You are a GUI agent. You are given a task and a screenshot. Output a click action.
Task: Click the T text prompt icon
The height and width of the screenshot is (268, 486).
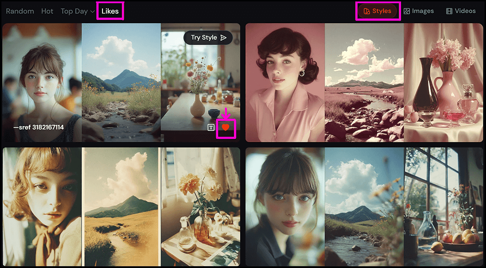(x=211, y=127)
